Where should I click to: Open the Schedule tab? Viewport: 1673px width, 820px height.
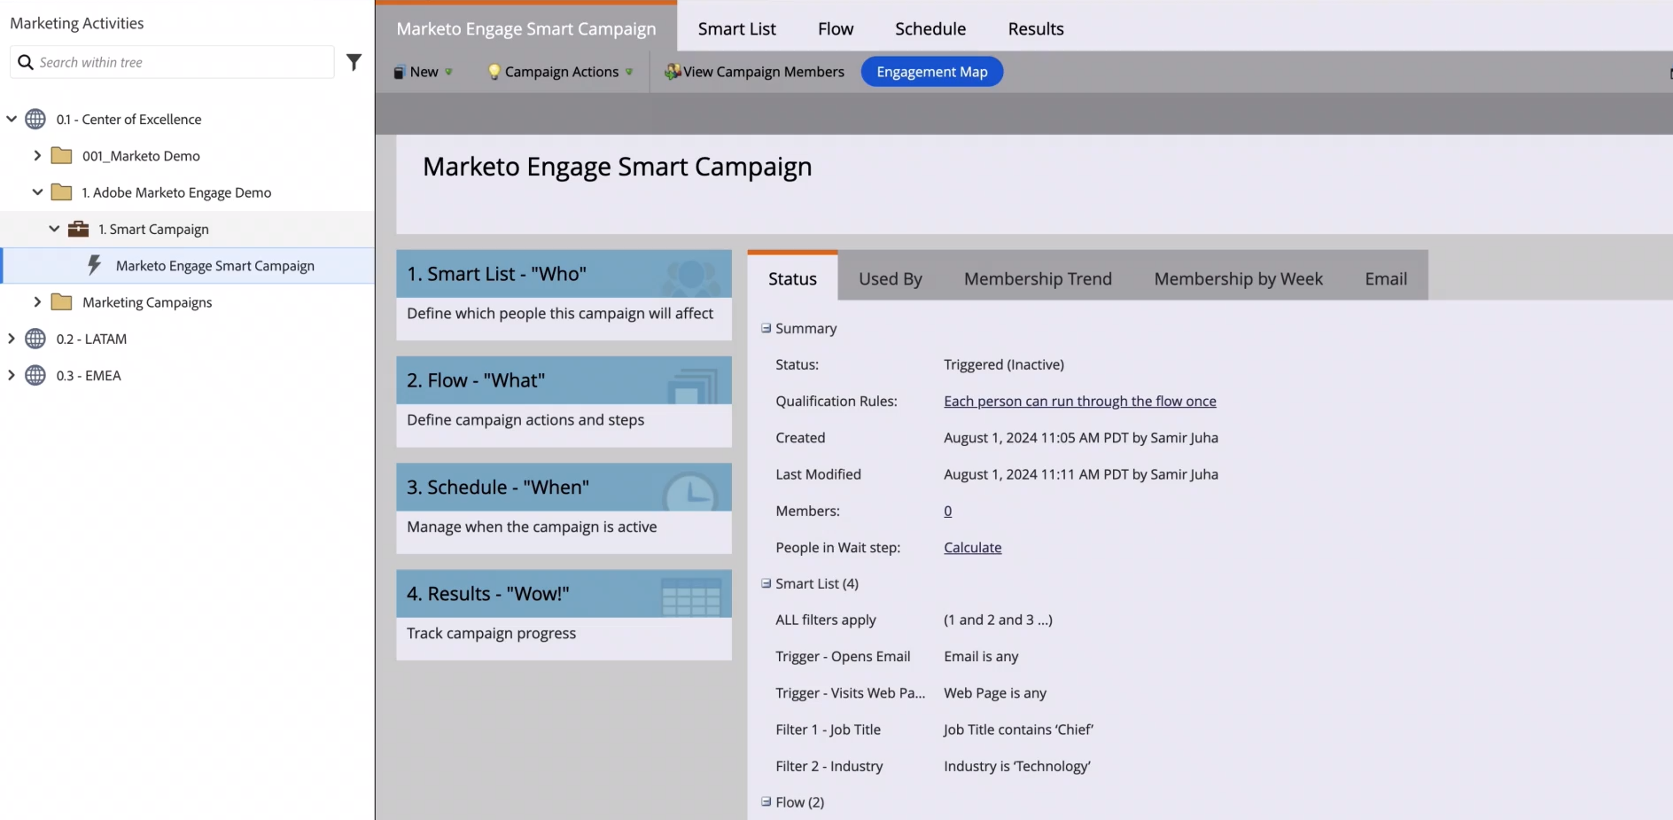[x=930, y=28]
